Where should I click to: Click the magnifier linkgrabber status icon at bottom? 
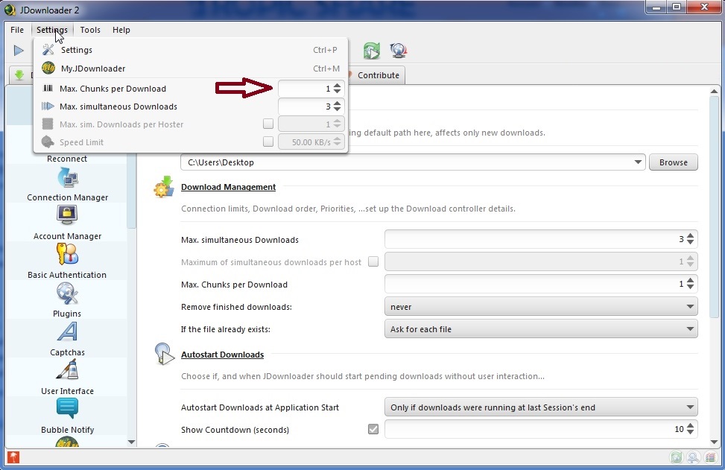coord(693,457)
